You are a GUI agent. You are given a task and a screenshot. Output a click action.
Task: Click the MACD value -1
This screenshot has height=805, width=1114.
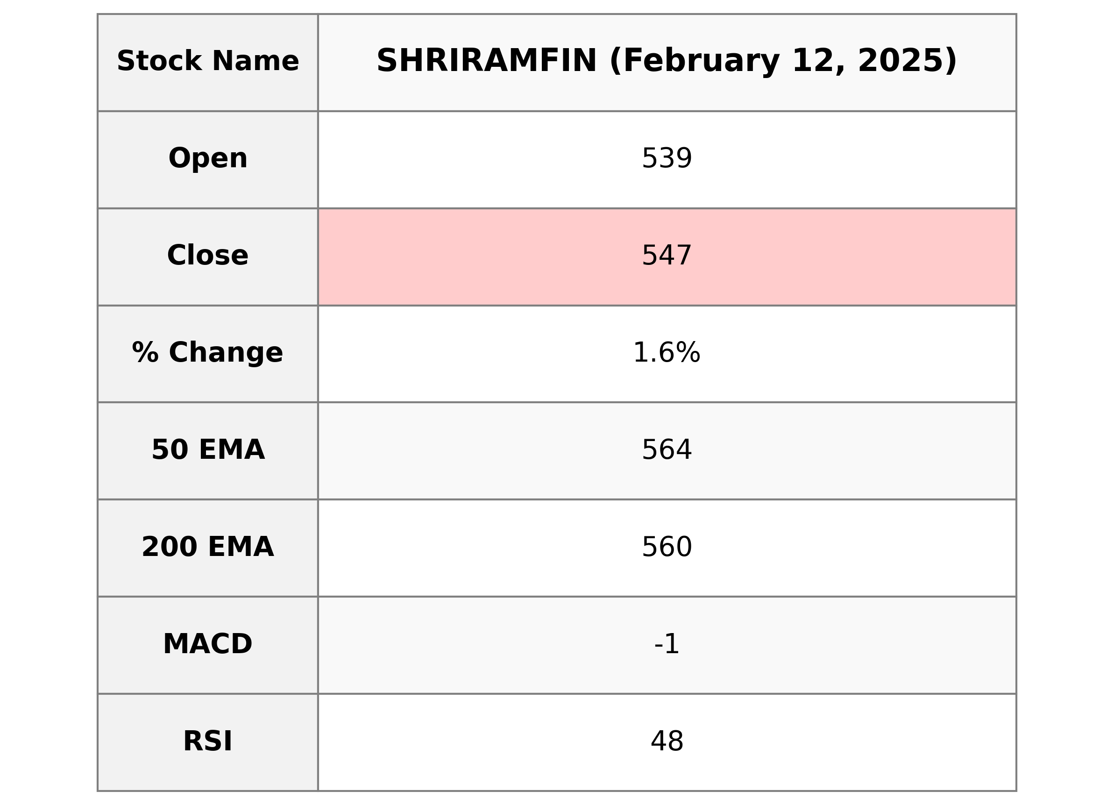[667, 644]
